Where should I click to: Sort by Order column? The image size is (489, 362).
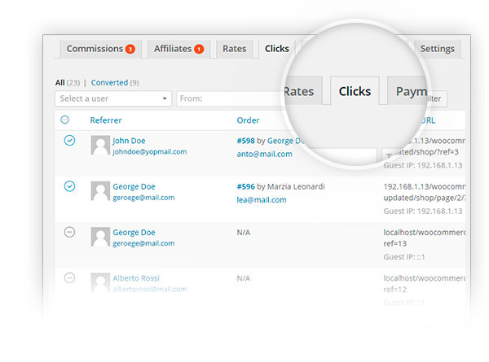tap(248, 120)
